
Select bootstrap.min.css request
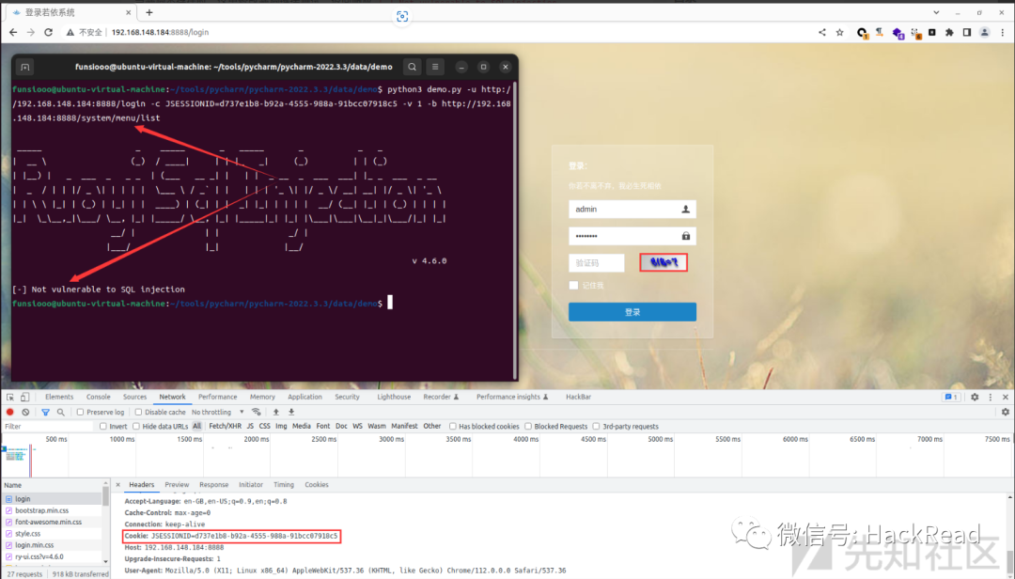52,510
